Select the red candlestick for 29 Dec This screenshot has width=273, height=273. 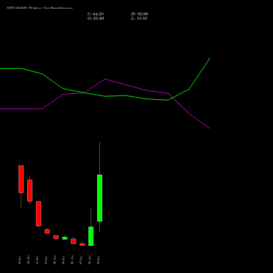(21, 179)
